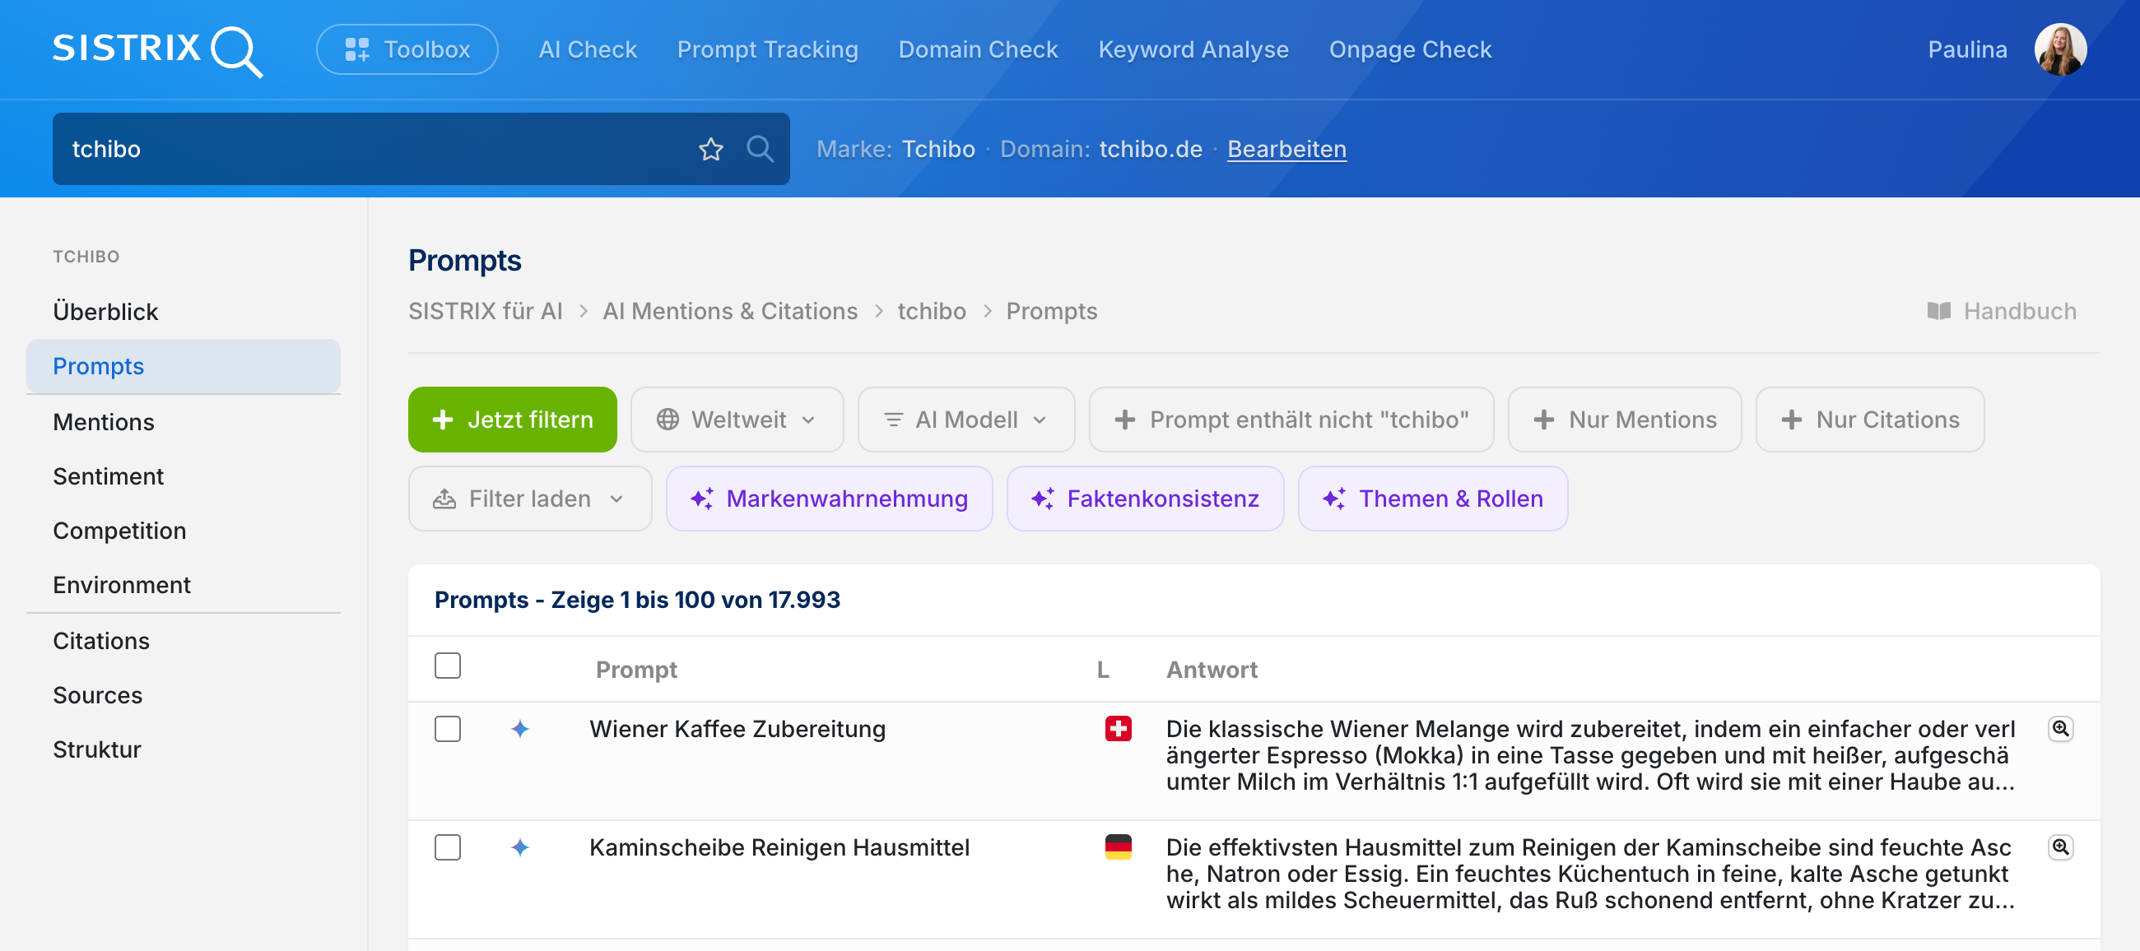
Task: Check the Wiener Kaffee Zubereitung row checkbox
Action: tap(448, 729)
